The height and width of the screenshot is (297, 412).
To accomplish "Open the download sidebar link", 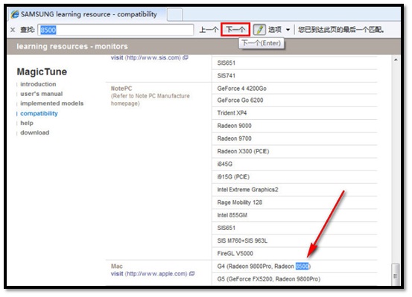I will click(x=35, y=132).
